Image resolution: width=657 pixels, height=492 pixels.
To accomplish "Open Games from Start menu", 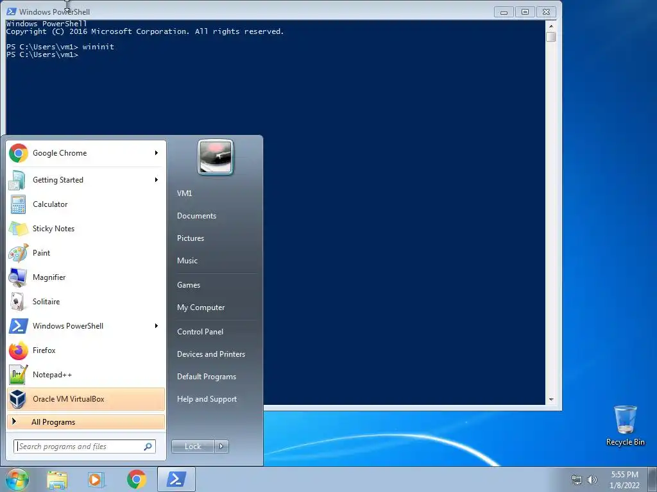I will tap(189, 285).
